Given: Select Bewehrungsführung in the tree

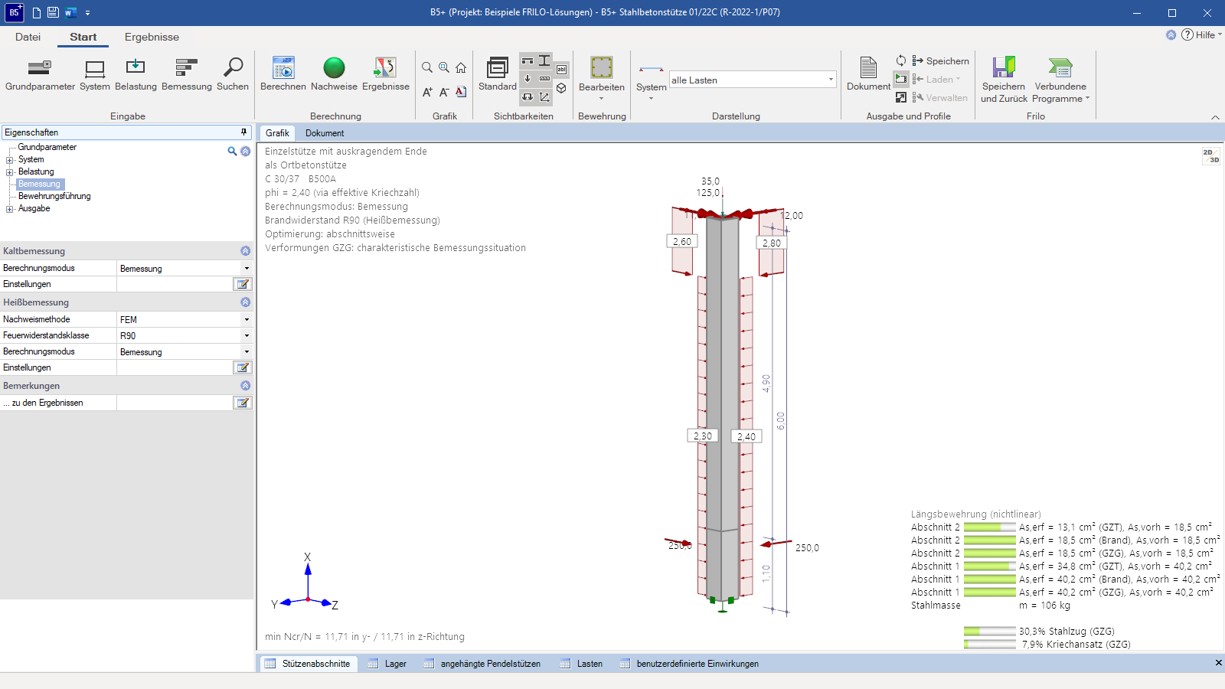Looking at the screenshot, I should pos(54,196).
